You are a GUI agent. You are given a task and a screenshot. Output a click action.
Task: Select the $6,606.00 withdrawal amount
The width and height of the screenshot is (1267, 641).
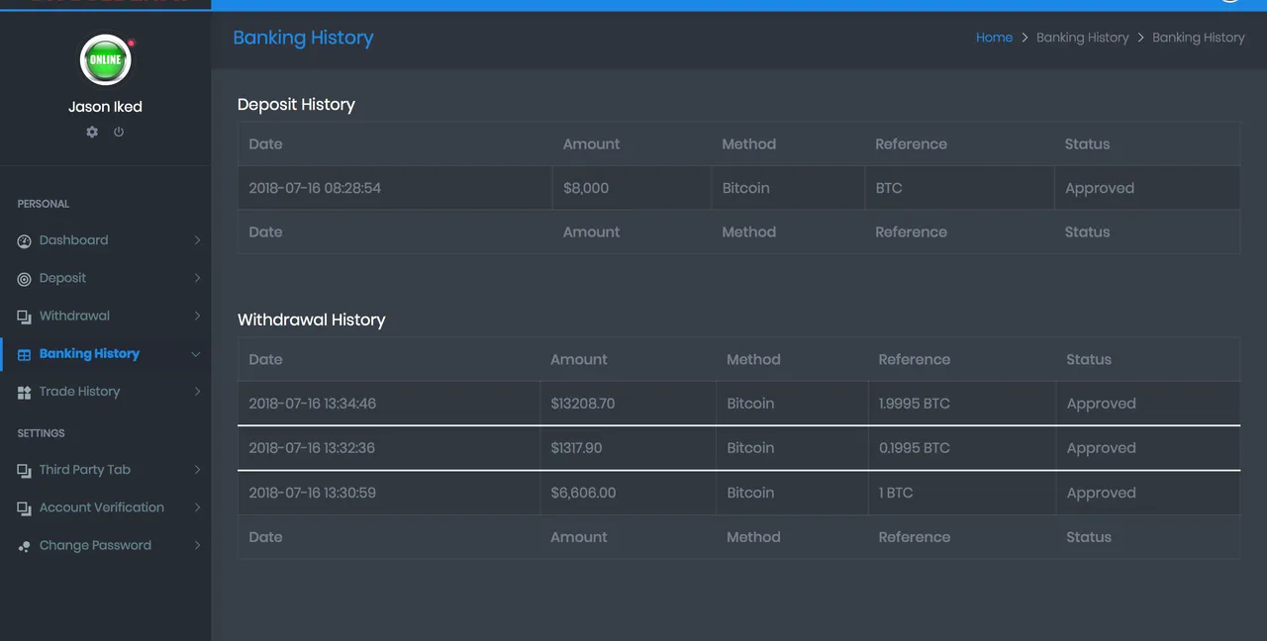[583, 493]
